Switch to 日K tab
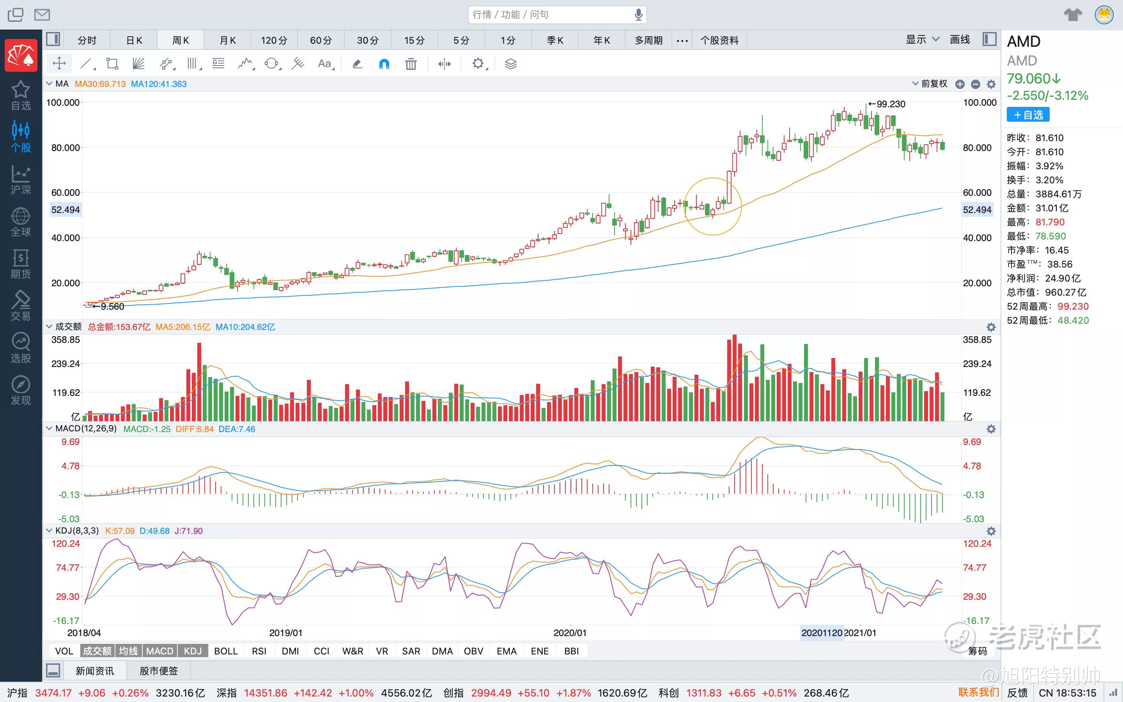This screenshot has width=1123, height=702. (134, 41)
